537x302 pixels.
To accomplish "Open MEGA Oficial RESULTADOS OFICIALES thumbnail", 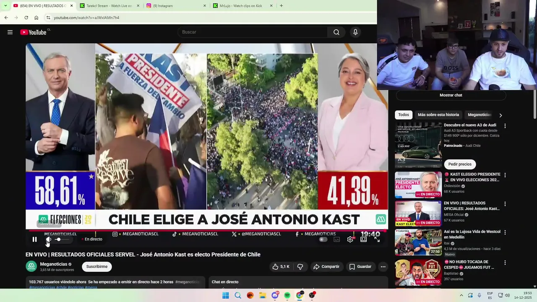I will click(x=418, y=213).
